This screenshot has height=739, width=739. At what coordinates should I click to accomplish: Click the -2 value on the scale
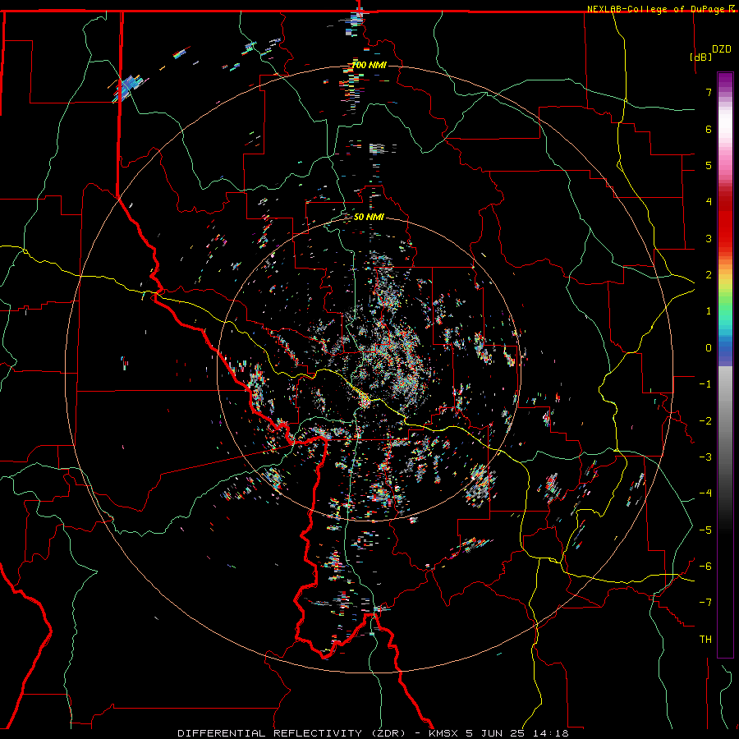click(x=705, y=421)
